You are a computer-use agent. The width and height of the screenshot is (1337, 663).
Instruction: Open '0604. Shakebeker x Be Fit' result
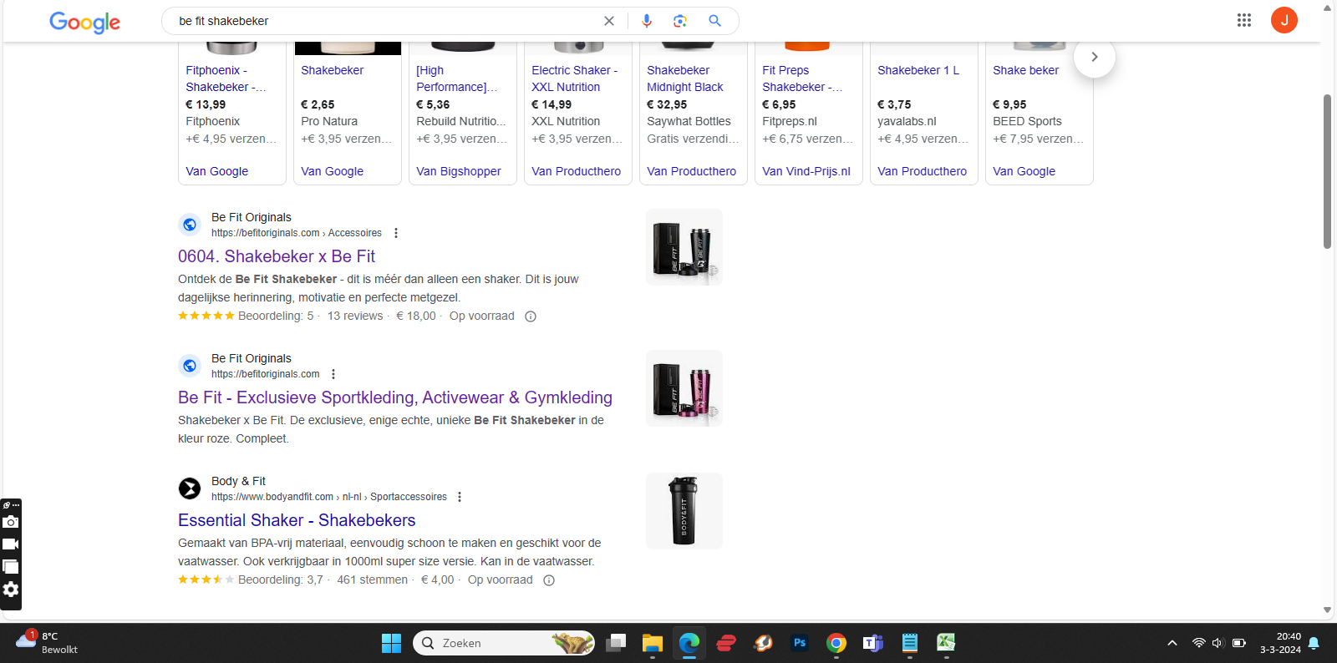(277, 256)
